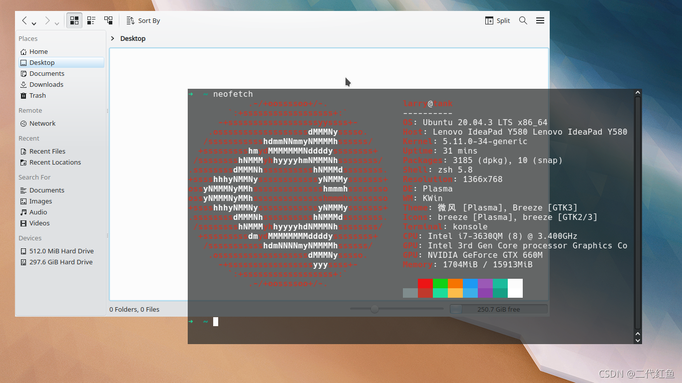The height and width of the screenshot is (383, 682).
Task: Search for Audio in sidebar
Action: coord(61,212)
